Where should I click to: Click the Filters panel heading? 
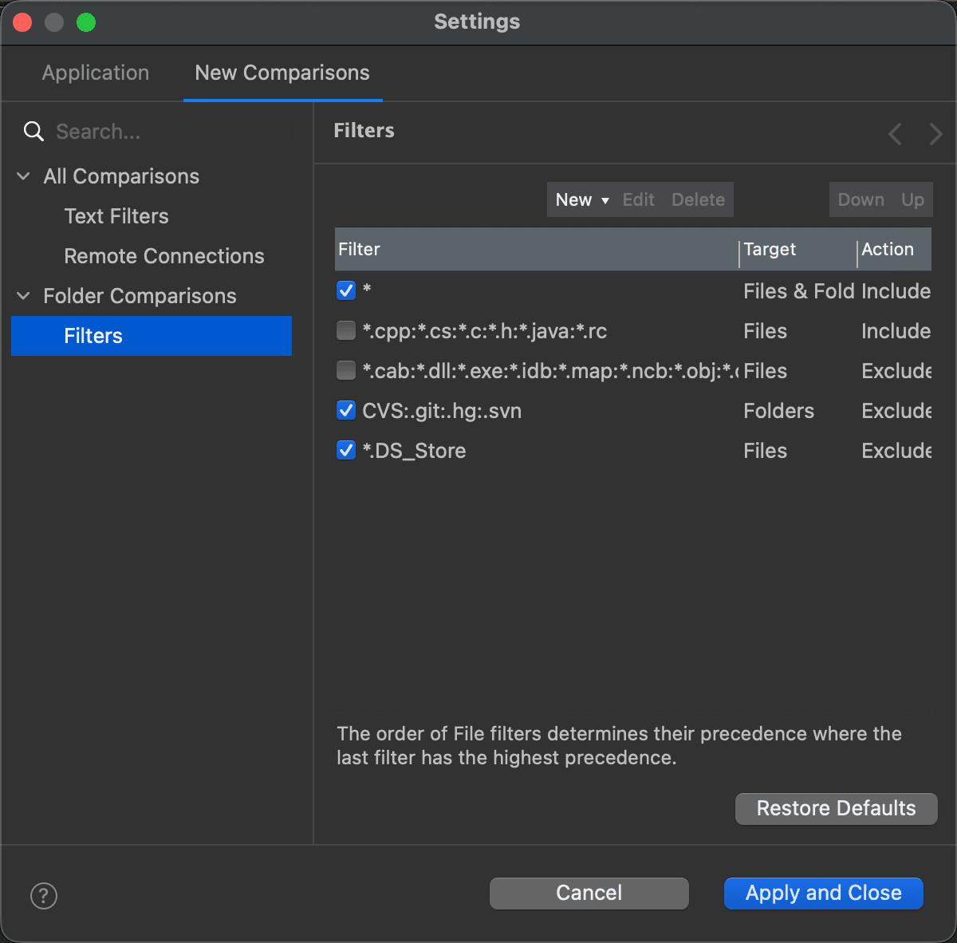pos(364,130)
